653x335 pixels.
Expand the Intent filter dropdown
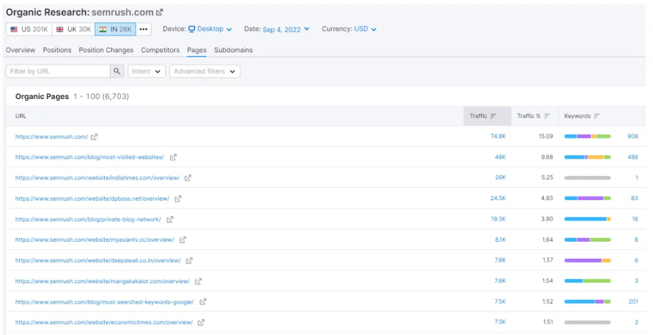(146, 72)
